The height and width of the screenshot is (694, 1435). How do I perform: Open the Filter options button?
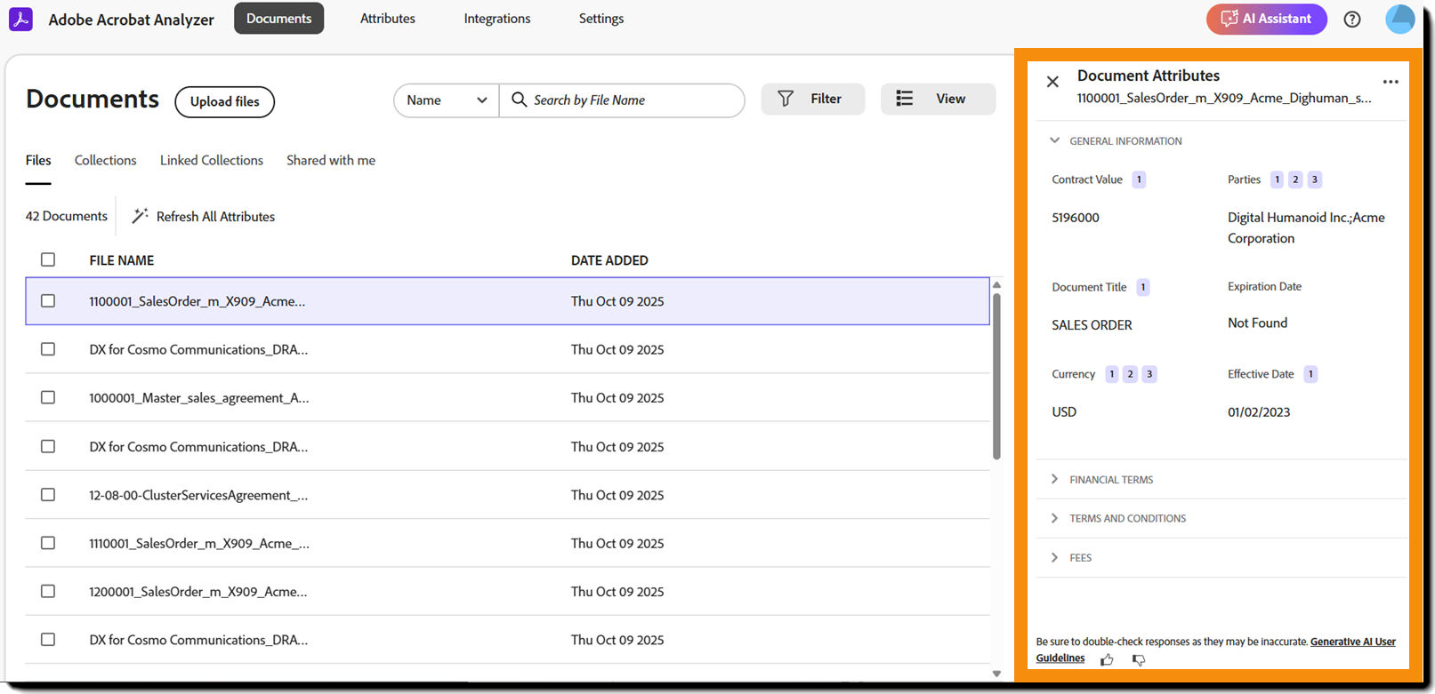coord(812,99)
